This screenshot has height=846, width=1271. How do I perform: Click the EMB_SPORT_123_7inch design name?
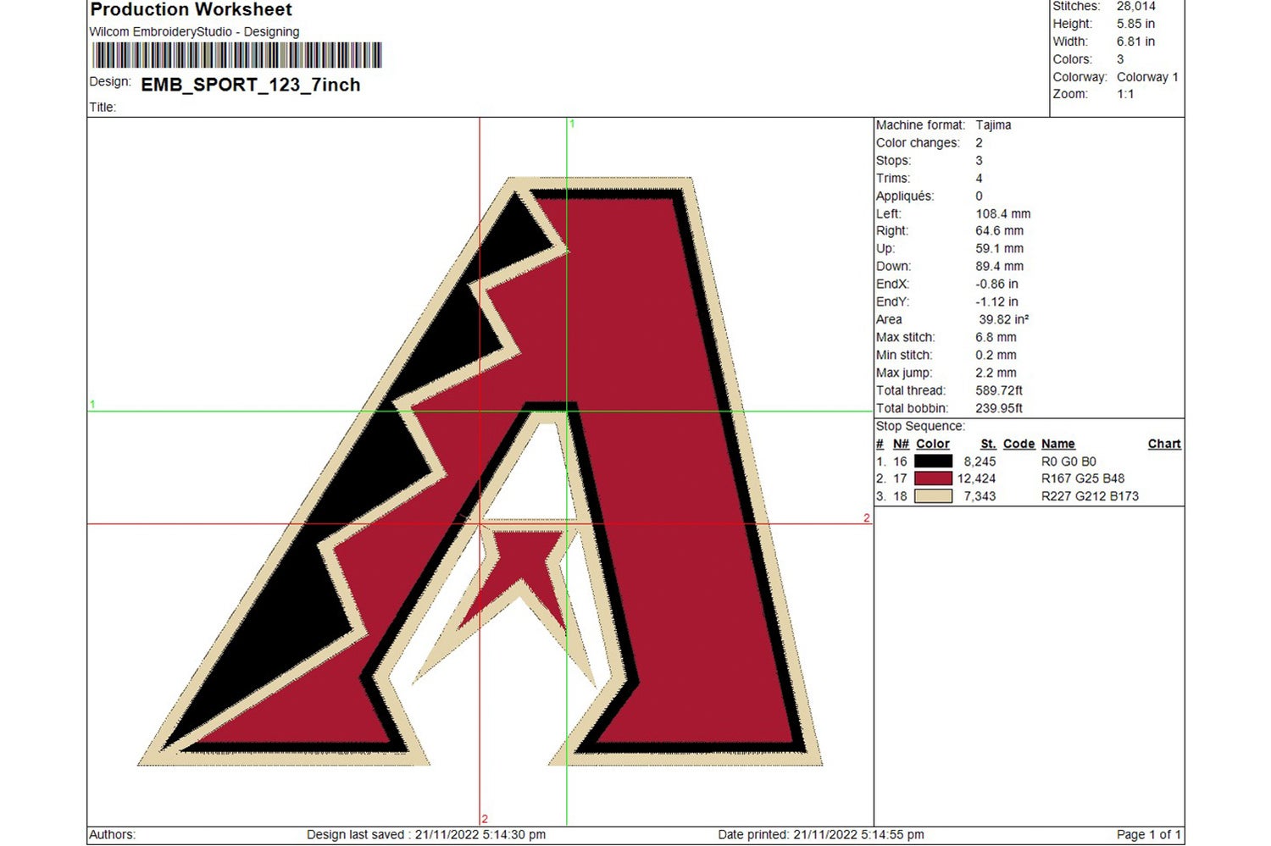[250, 85]
